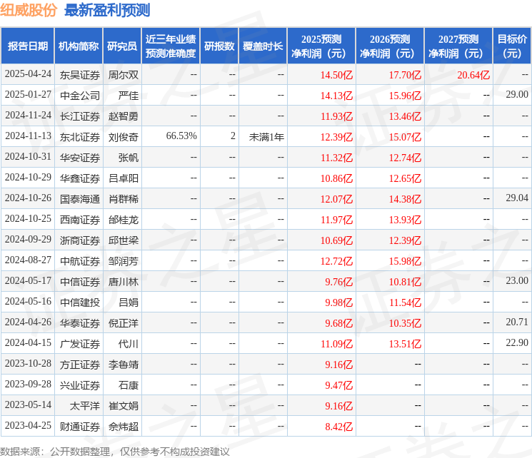Viewport: 532px width, 458px height.
Task: Click the 14.50亿 profit value
Action: (x=336, y=75)
